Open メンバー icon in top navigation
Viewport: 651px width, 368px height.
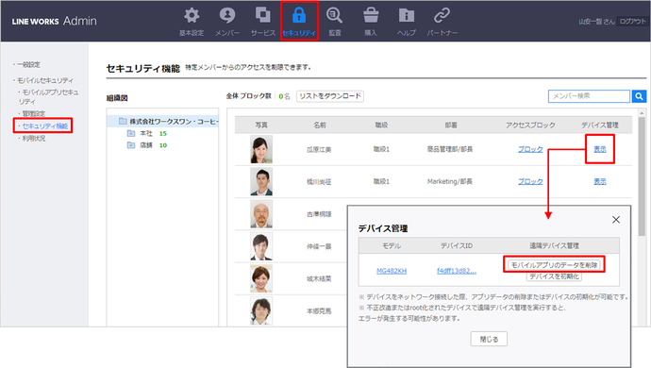[x=227, y=15]
